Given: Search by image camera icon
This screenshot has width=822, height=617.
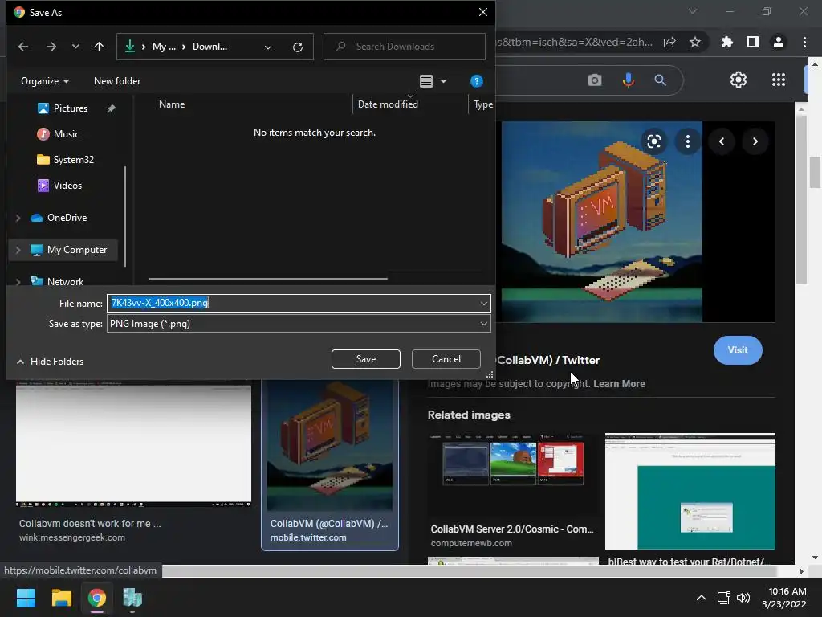Looking at the screenshot, I should (595, 80).
